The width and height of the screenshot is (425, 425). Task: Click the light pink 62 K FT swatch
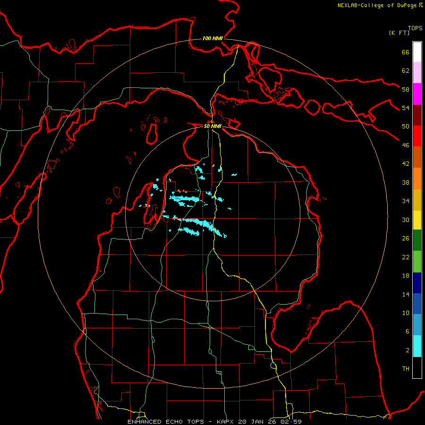point(417,72)
